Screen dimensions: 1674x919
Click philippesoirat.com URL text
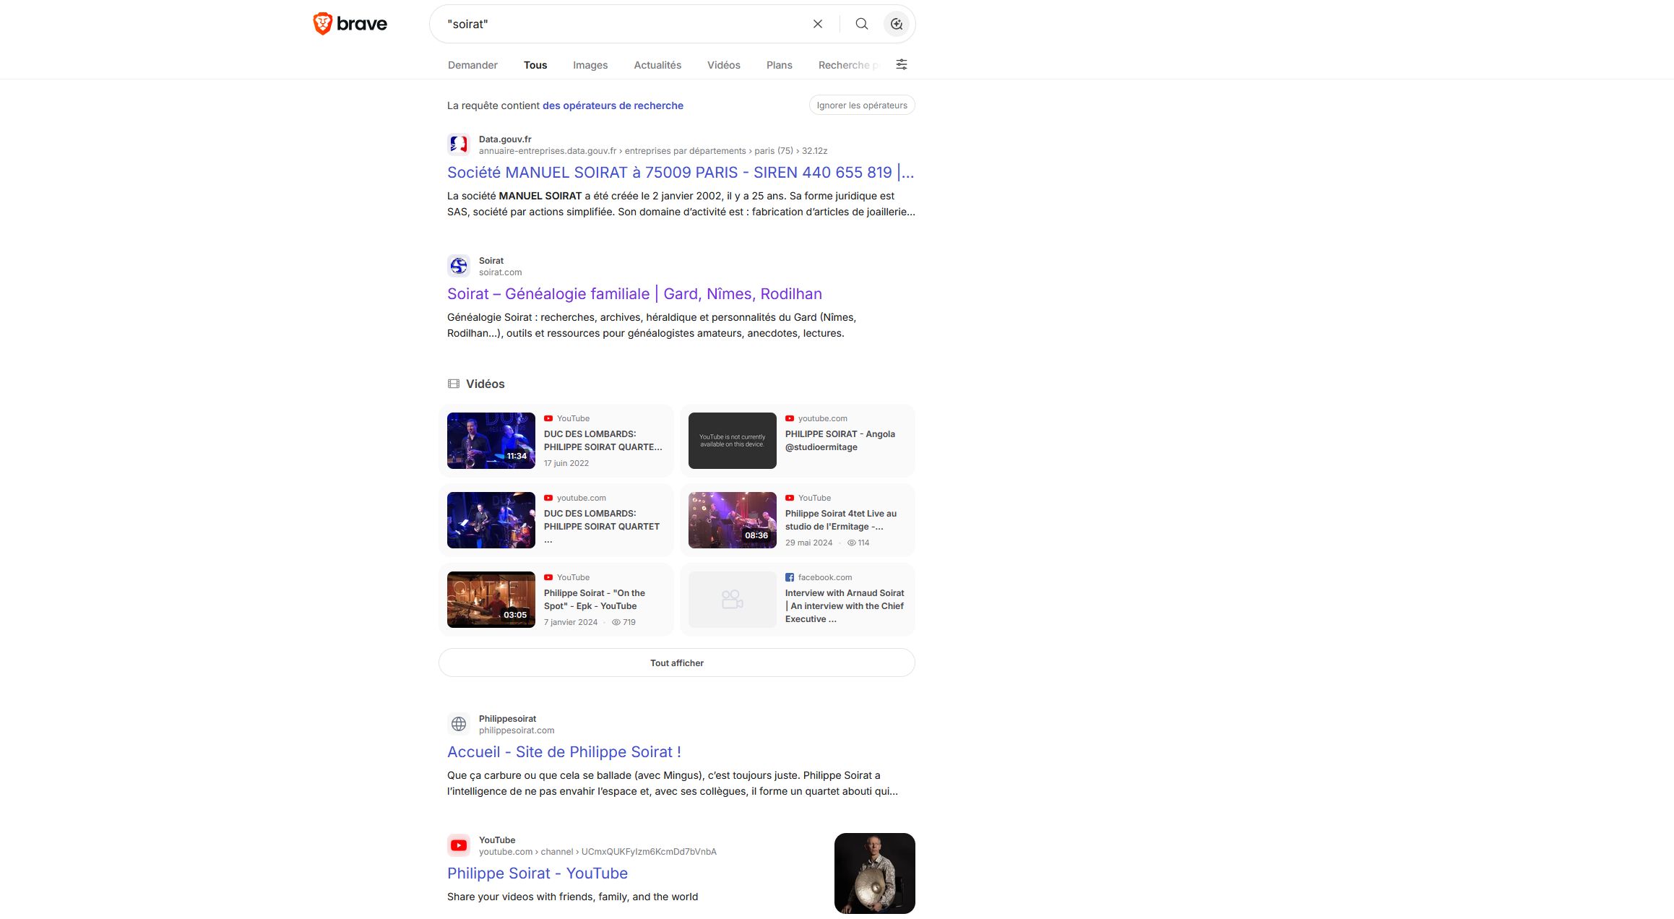click(517, 730)
